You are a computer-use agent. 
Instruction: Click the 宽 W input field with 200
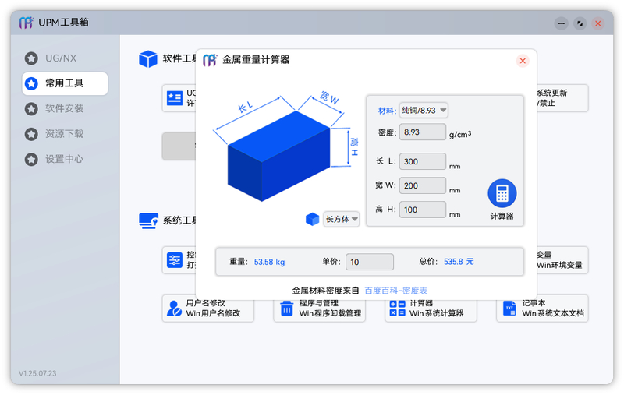coord(423,185)
